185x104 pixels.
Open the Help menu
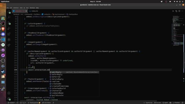pos(37,8)
